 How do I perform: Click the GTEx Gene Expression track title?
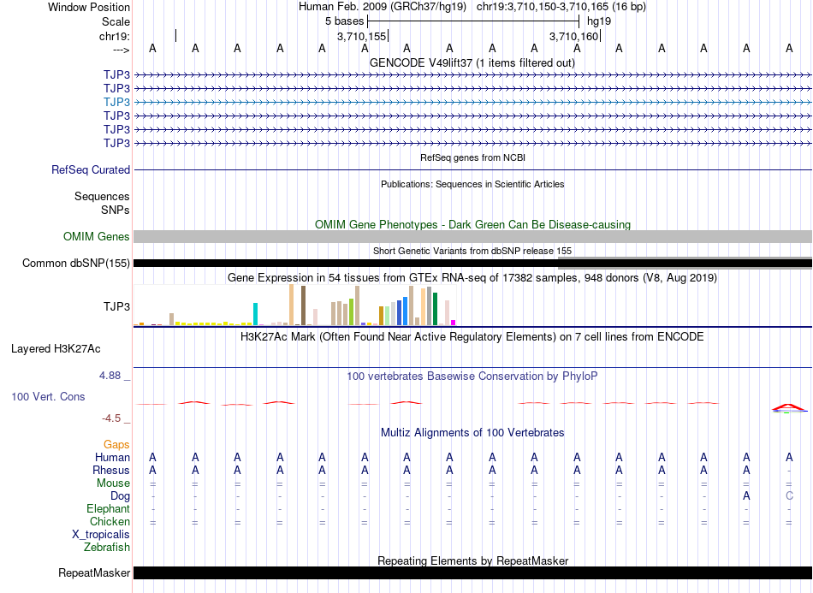(x=472, y=278)
